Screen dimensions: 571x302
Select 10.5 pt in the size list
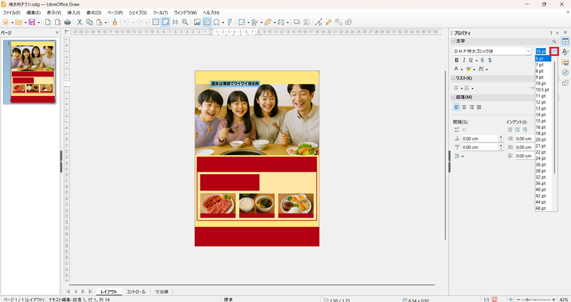point(544,90)
